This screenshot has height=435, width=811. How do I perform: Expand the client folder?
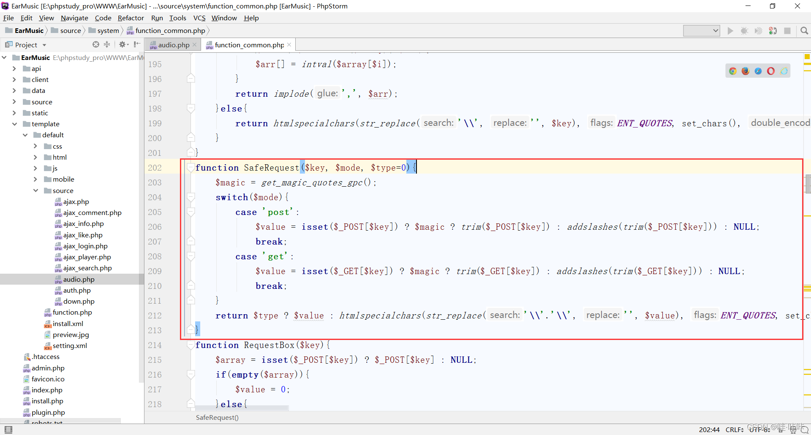coord(14,79)
